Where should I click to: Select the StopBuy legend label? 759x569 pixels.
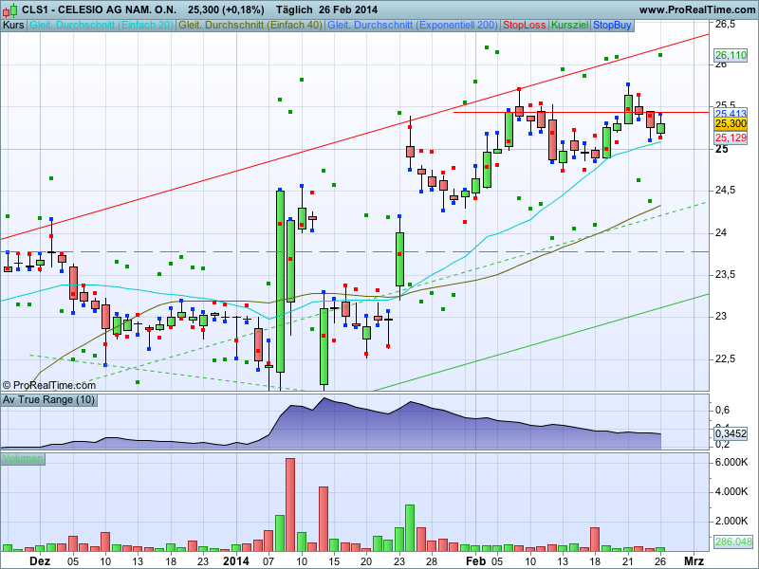[611, 25]
